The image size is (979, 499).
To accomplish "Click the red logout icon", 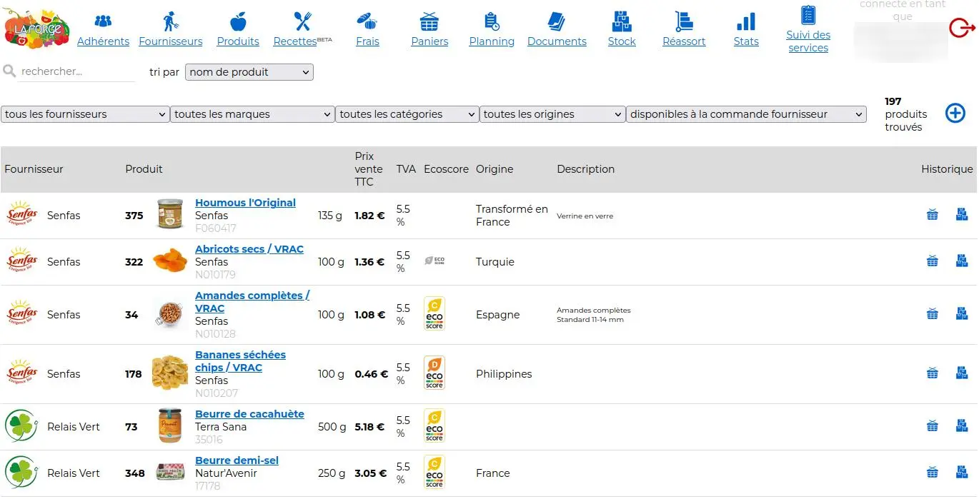I will [x=962, y=28].
